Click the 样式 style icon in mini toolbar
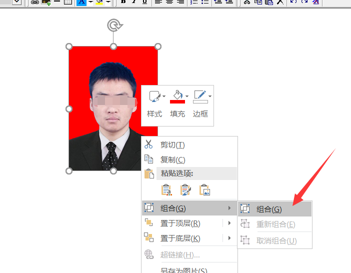Screen dimensions: 351x273 click(x=153, y=96)
